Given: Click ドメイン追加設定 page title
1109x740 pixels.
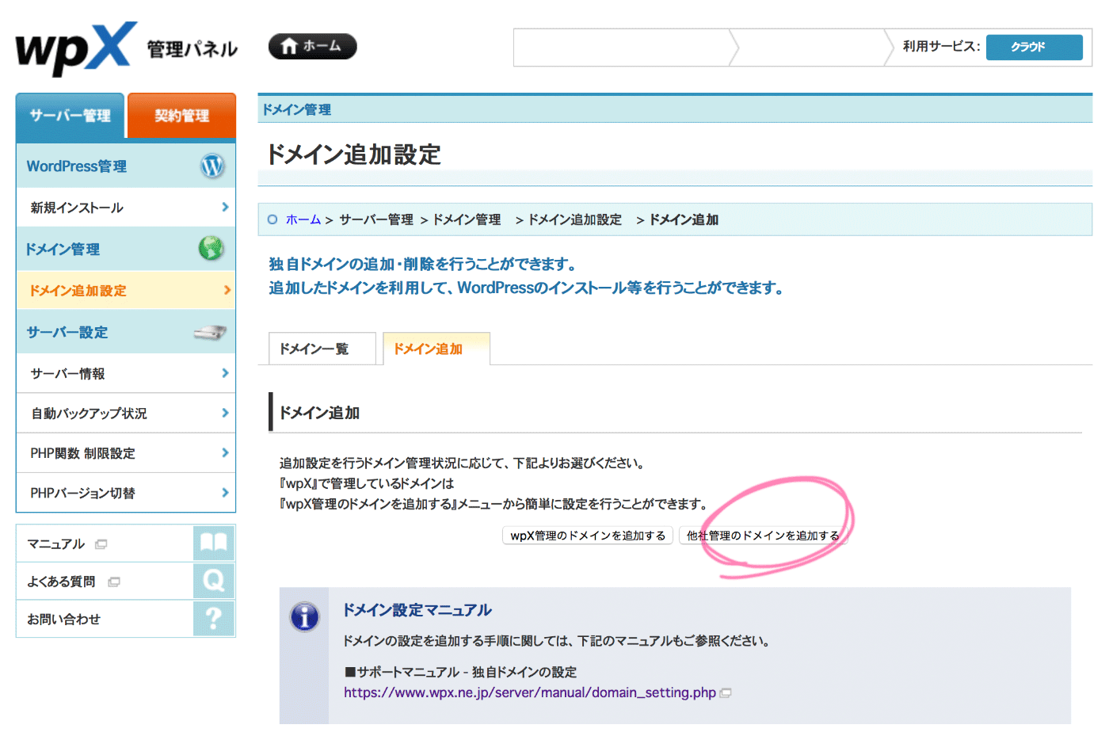Looking at the screenshot, I should pos(353,154).
